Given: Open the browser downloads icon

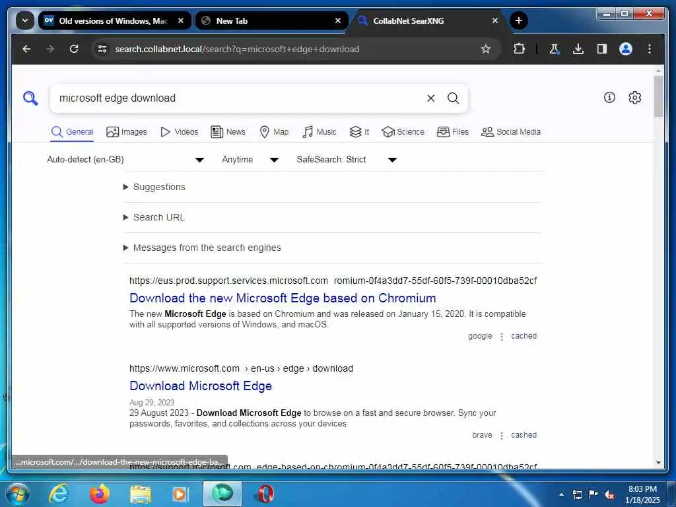Looking at the screenshot, I should 578,49.
